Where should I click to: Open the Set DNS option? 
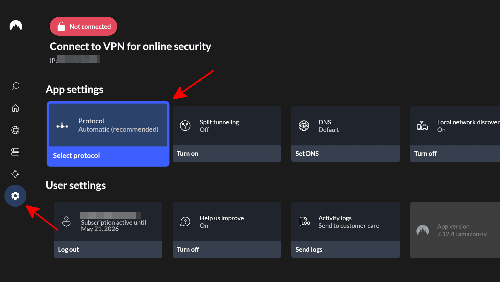[x=345, y=154]
